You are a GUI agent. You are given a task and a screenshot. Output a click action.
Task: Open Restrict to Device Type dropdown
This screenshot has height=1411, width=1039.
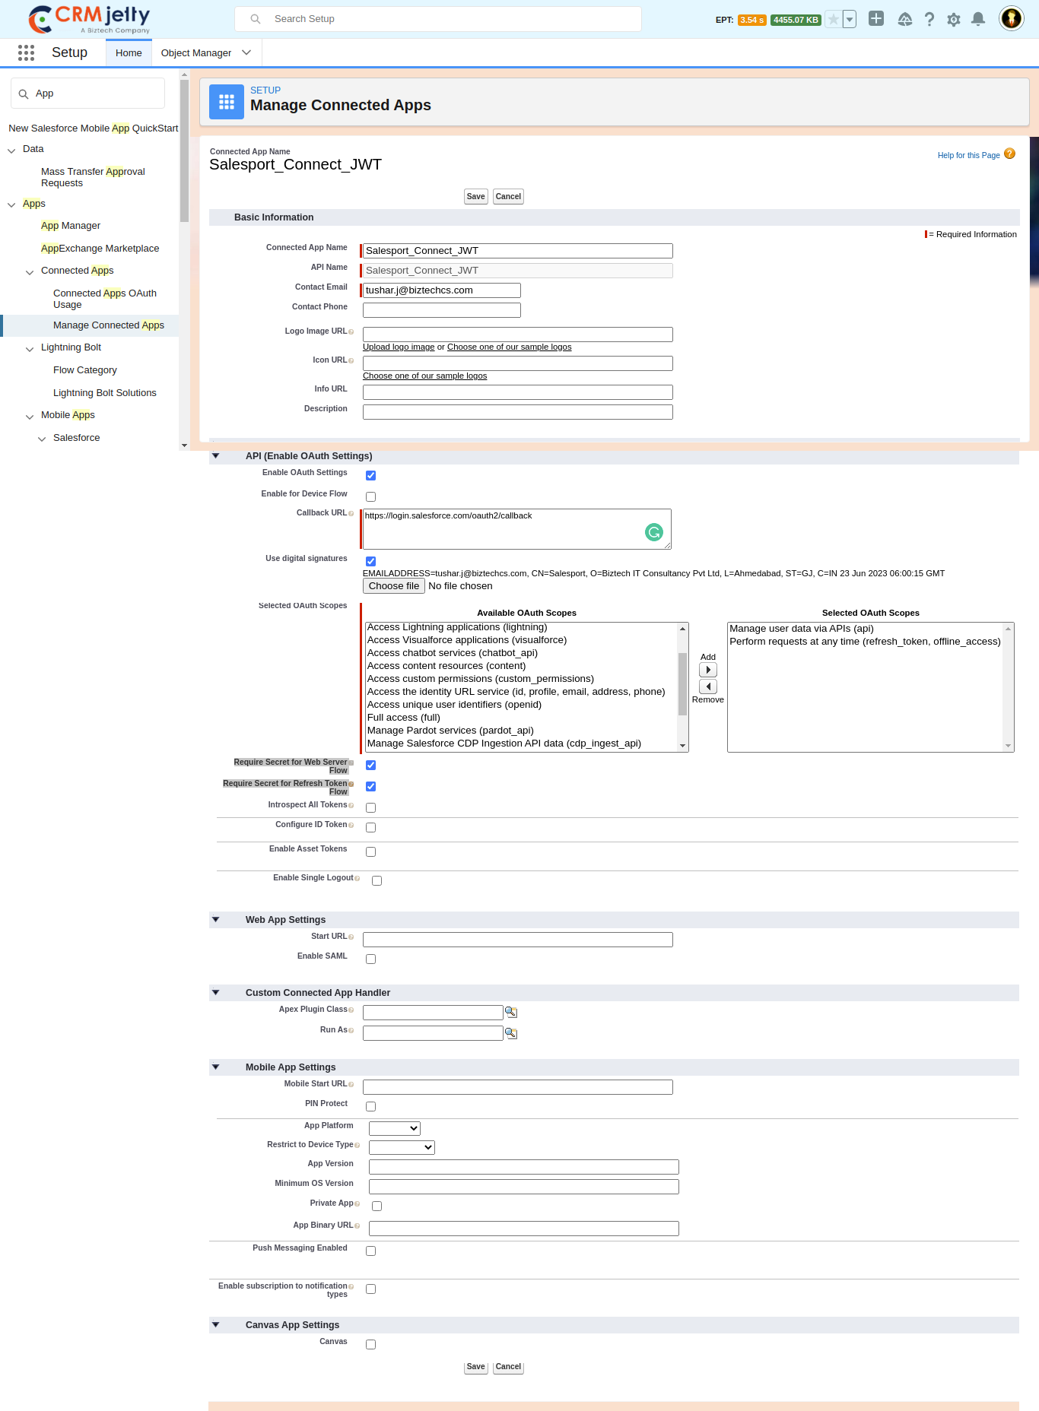click(x=402, y=1147)
